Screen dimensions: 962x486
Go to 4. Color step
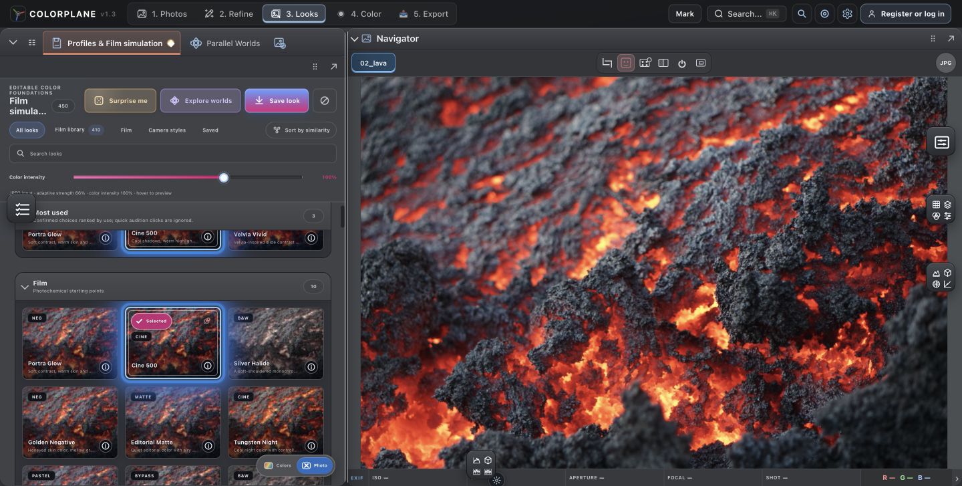[359, 13]
